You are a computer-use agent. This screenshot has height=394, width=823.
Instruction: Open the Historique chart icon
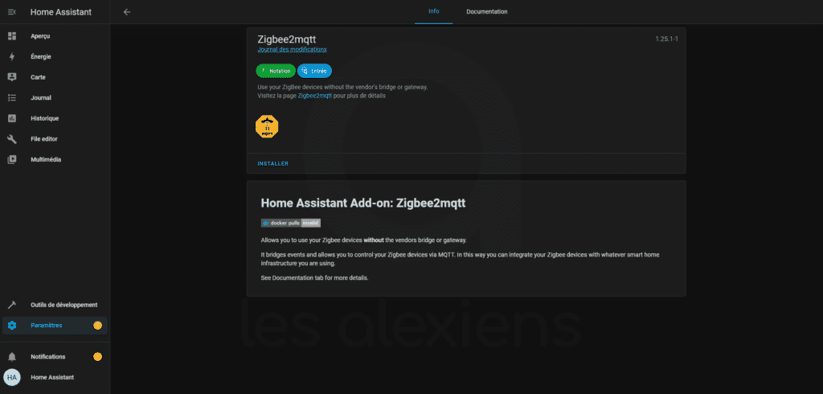[12, 118]
